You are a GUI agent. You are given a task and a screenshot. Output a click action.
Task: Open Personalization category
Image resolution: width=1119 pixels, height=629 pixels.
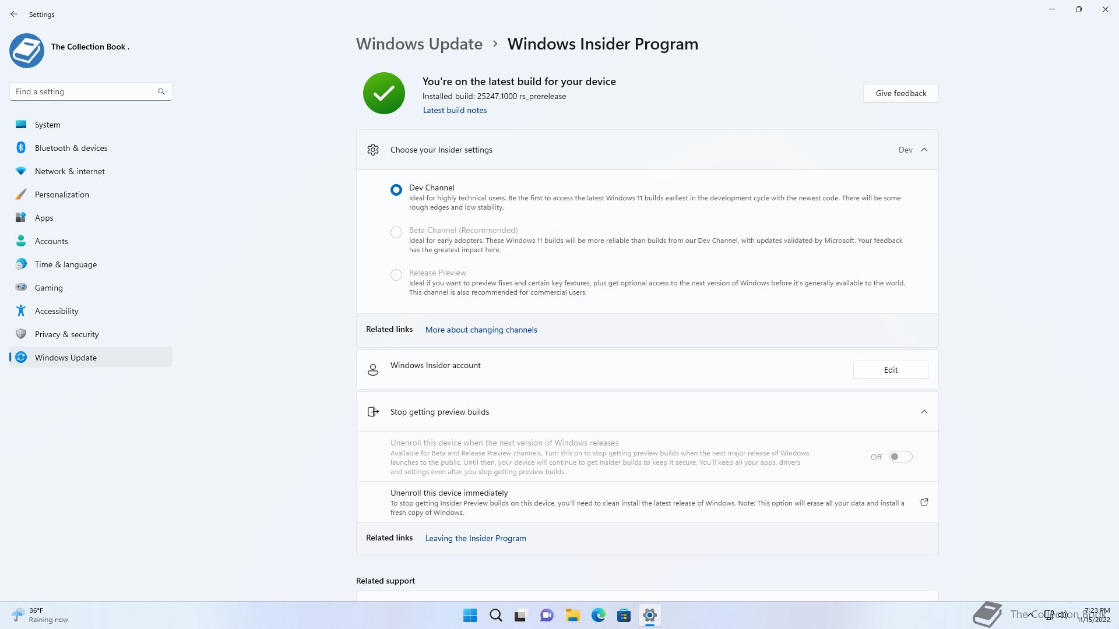tap(91, 195)
